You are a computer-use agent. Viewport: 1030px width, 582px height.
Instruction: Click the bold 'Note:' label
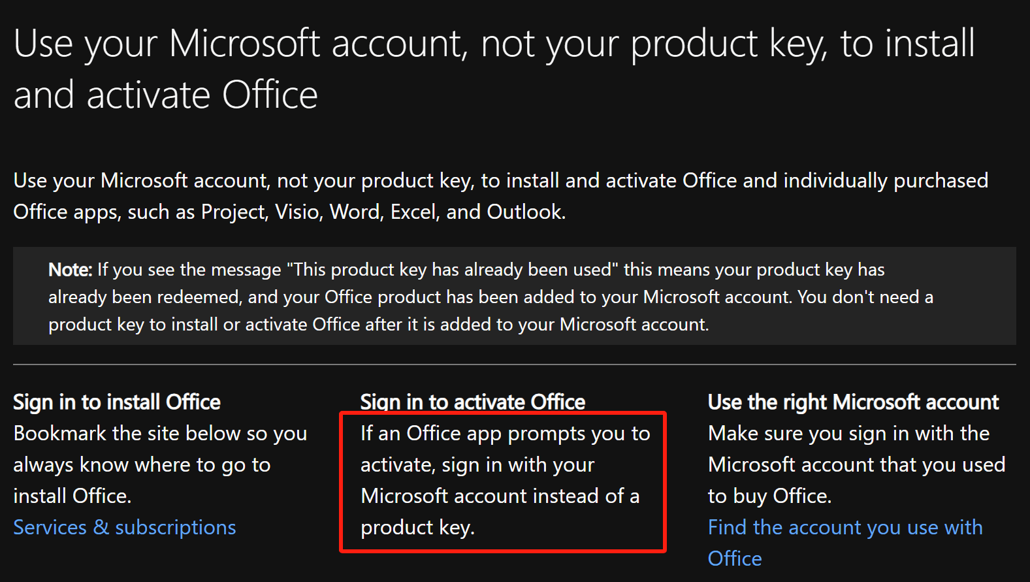tap(71, 270)
